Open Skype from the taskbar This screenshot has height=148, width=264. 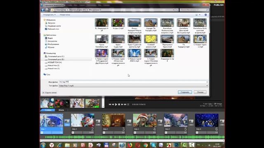click(153, 145)
